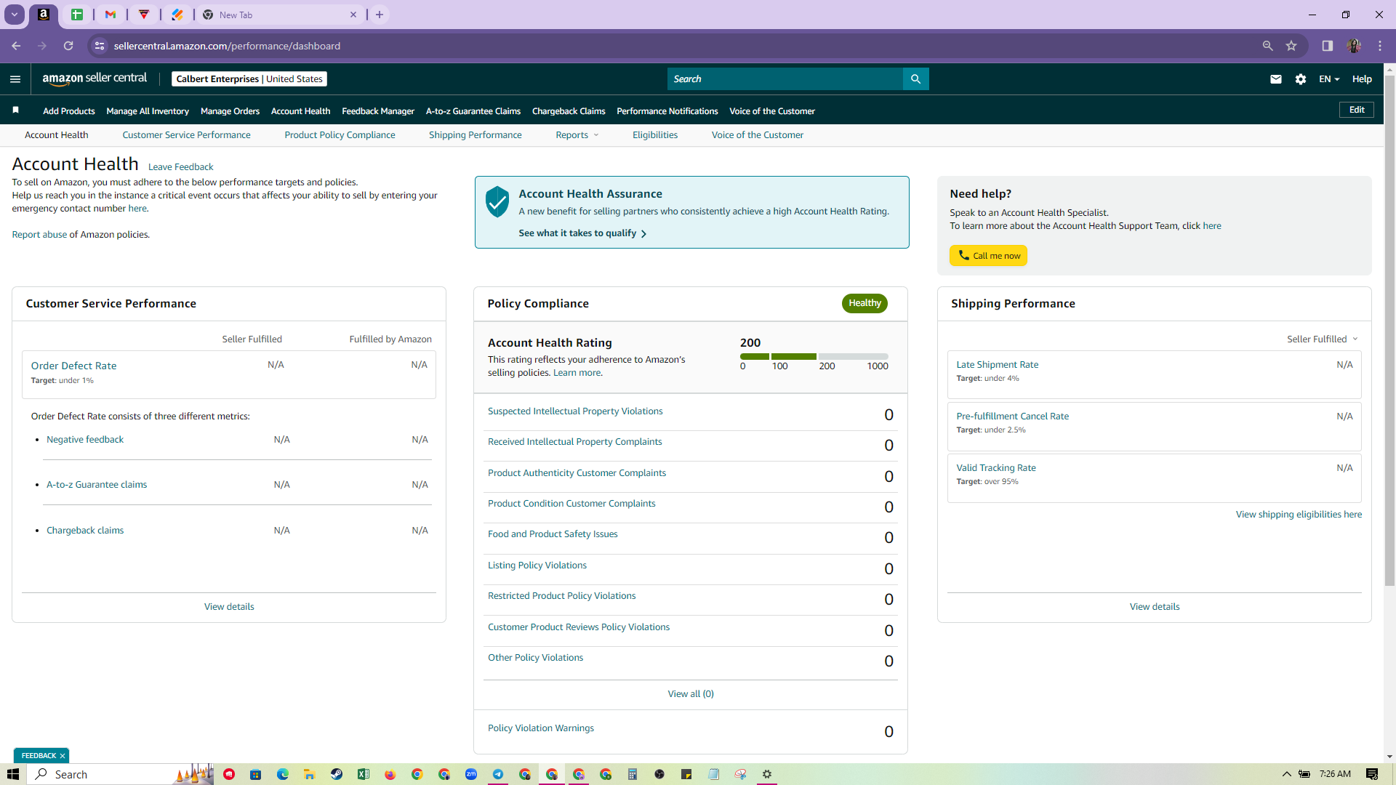Select the Customer Service Performance tab
Screen dimensions: 1396x785
point(186,135)
